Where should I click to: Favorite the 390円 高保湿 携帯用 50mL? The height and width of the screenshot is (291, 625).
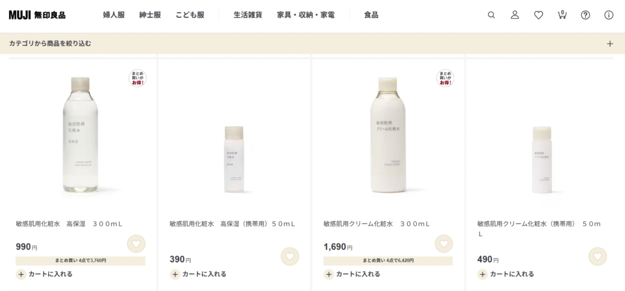tap(290, 256)
